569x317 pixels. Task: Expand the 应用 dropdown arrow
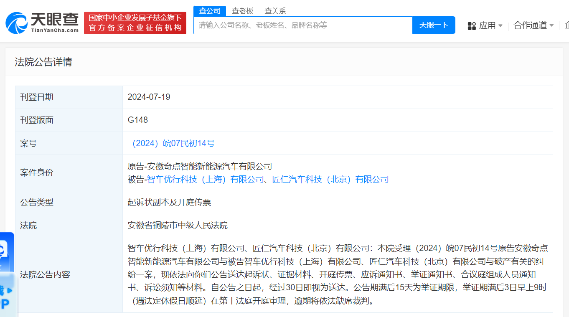[500, 25]
